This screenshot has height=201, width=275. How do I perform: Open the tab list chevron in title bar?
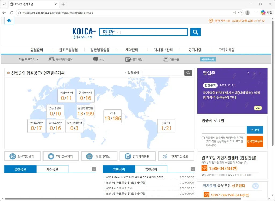[x=4, y=4]
